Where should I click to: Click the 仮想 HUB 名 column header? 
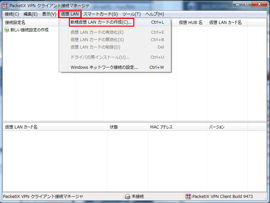(191, 23)
